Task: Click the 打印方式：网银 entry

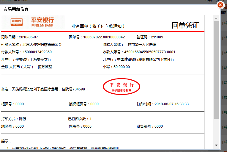Action: [x=14, y=119]
